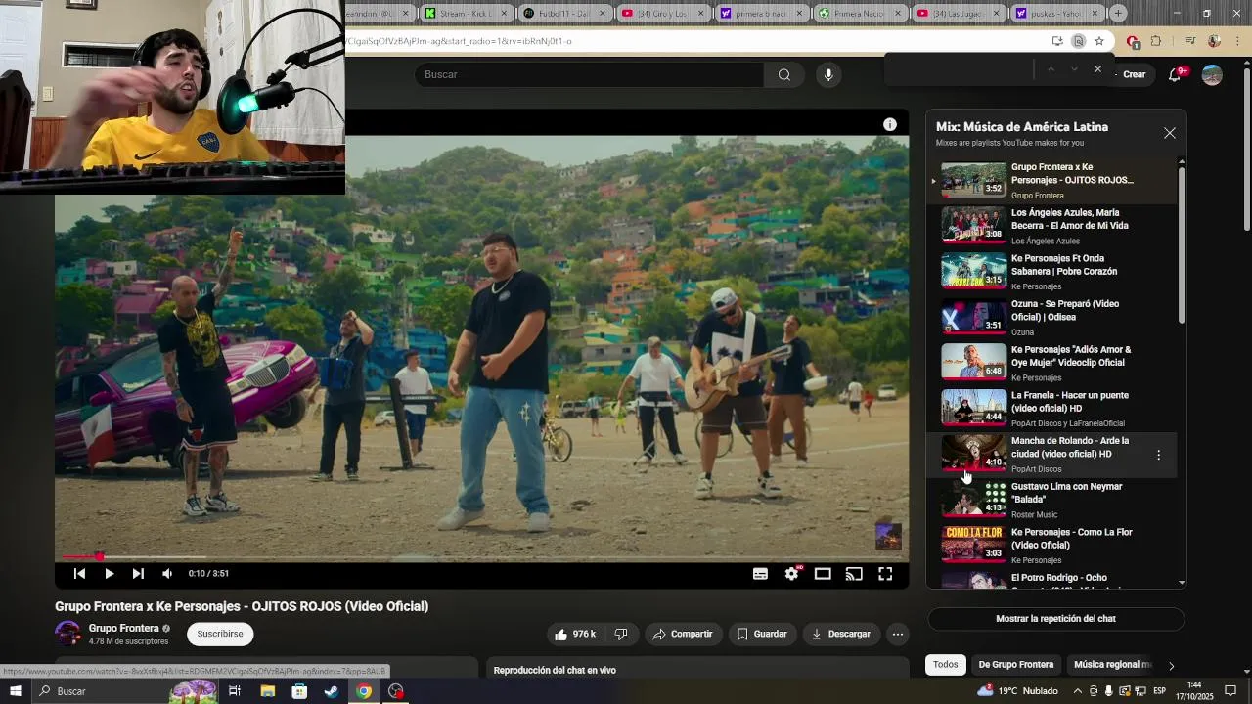The image size is (1252, 704).
Task: Subscribe with the Suscribirse button
Action: click(x=220, y=634)
